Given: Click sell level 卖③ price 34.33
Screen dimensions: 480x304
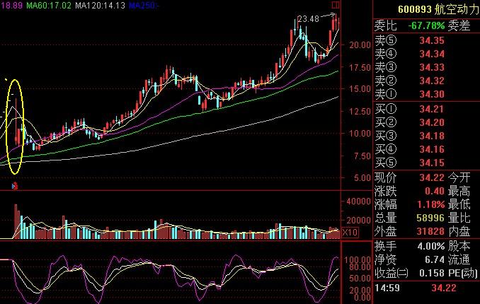Looking at the screenshot, I should click(x=432, y=67).
